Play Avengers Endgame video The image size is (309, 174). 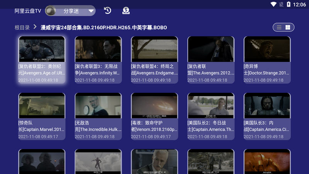[x=154, y=60]
